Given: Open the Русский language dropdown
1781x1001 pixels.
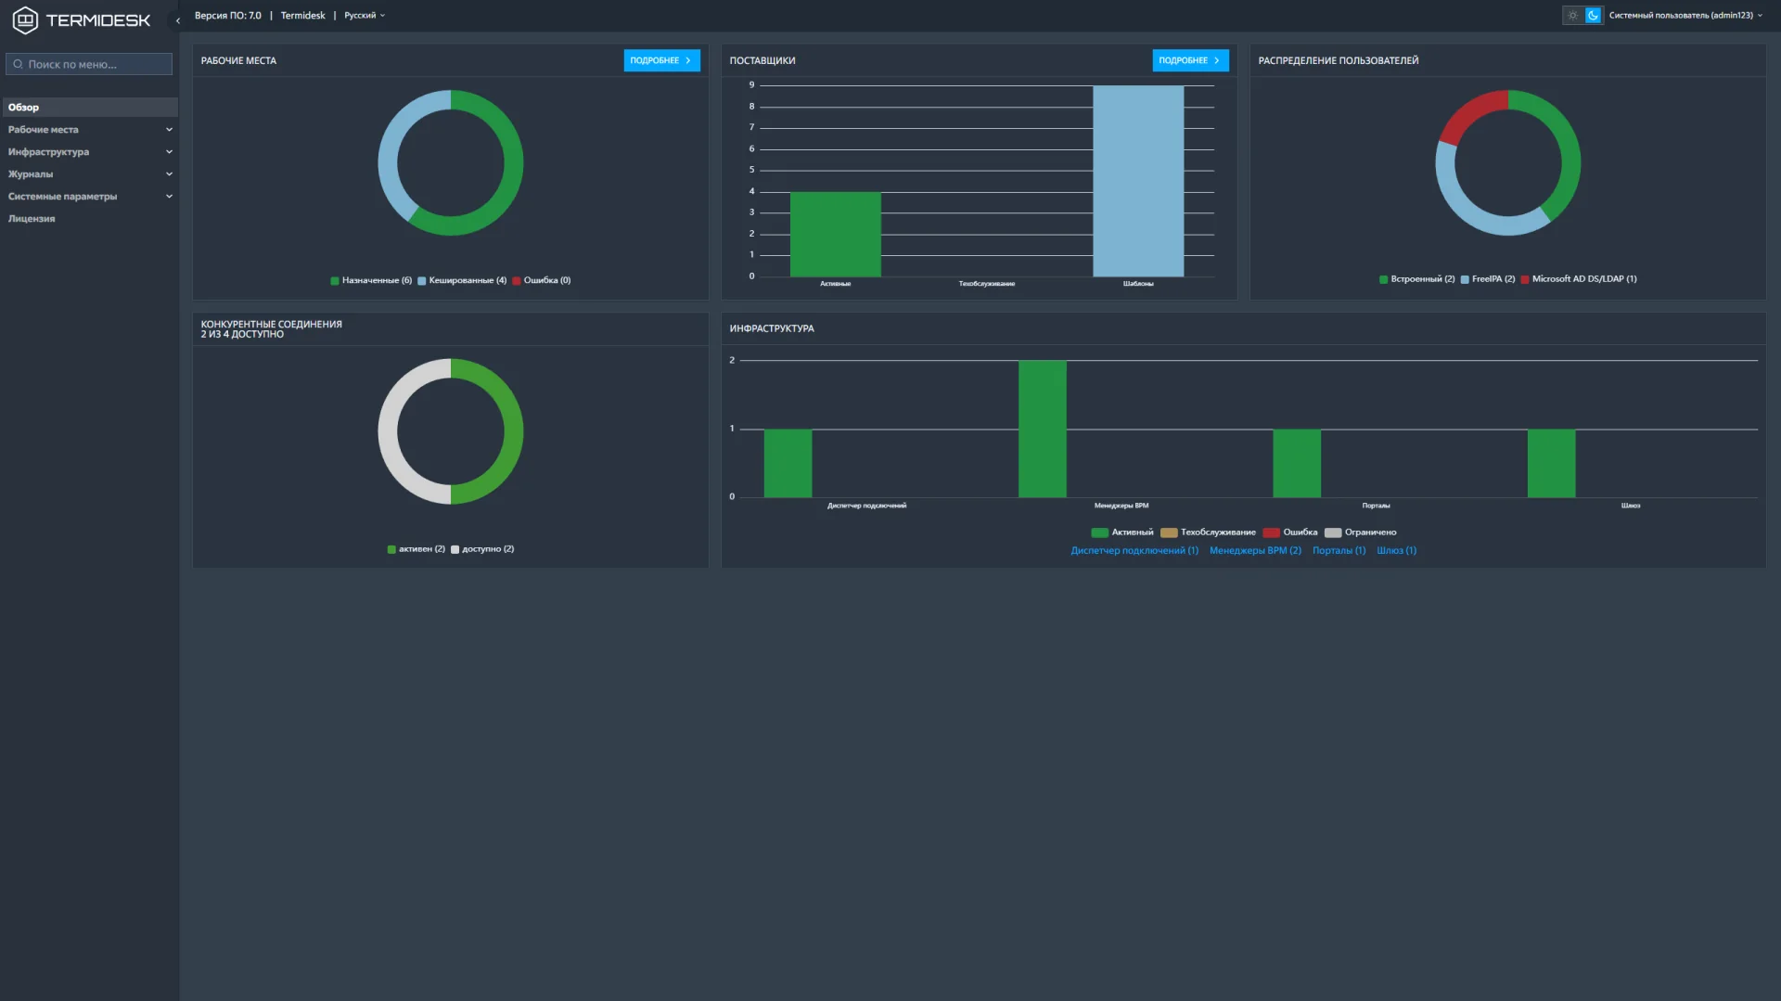Looking at the screenshot, I should [365, 15].
